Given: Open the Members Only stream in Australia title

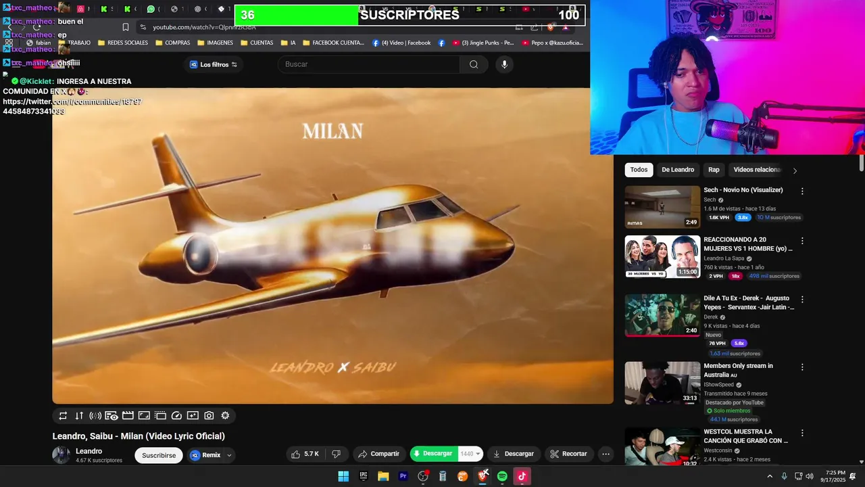Looking at the screenshot, I should pyautogui.click(x=738, y=370).
